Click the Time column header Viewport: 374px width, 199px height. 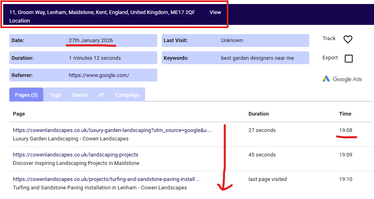tap(345, 114)
